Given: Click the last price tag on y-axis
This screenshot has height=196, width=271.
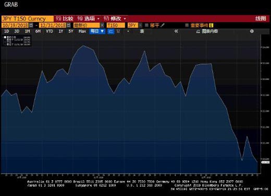Looking at the screenshot, I should [x=265, y=162].
